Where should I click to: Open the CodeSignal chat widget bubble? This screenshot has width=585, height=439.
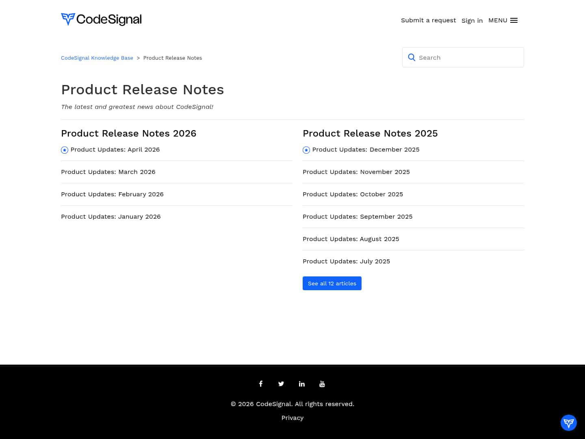point(569,423)
